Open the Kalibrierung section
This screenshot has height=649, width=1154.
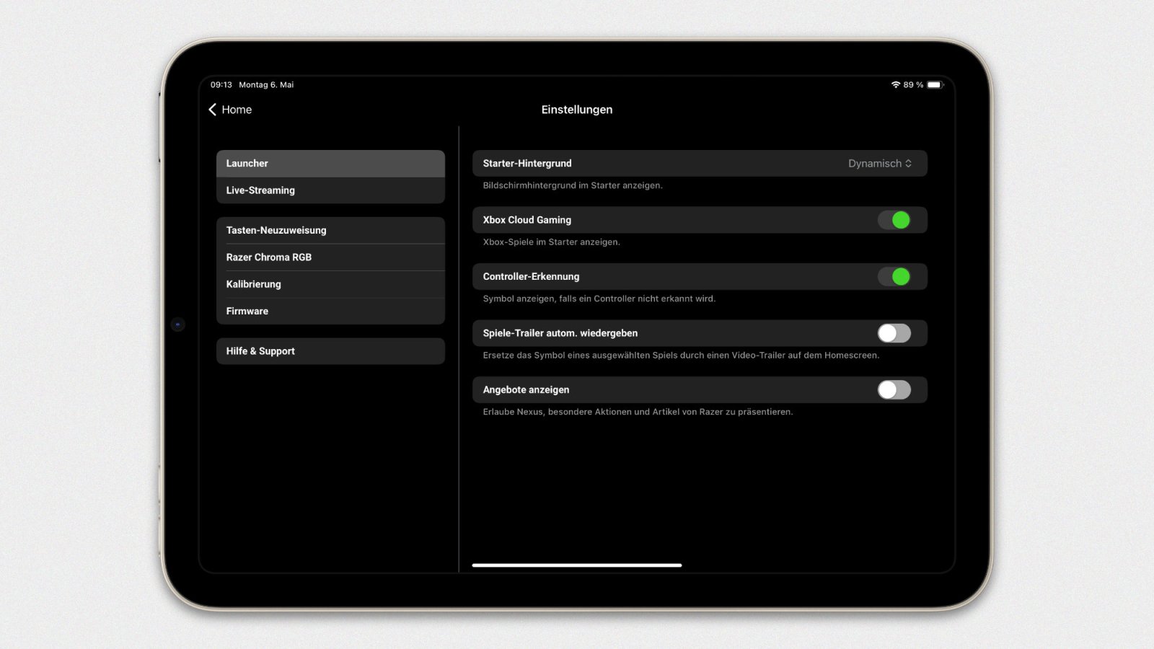coord(330,284)
